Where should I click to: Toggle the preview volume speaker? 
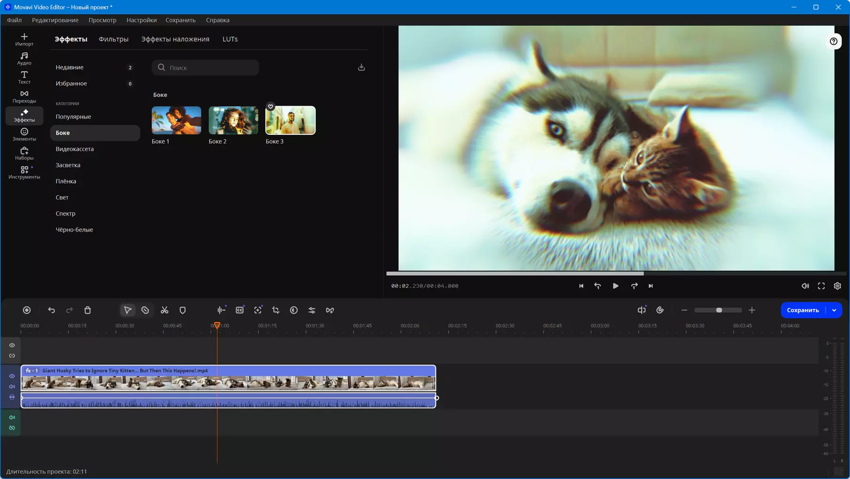[805, 286]
